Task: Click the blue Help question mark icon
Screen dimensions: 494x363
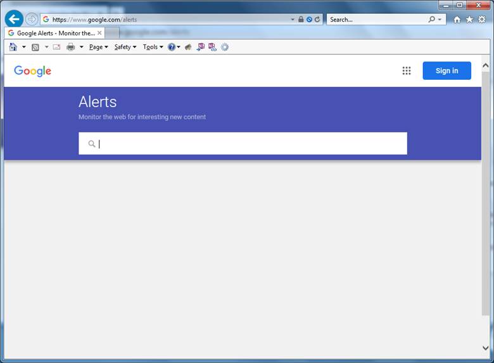Action: coord(172,47)
